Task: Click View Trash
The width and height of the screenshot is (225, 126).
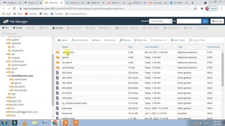Action: click(178, 40)
